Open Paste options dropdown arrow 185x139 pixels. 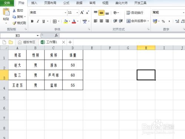click(x=6, y=23)
